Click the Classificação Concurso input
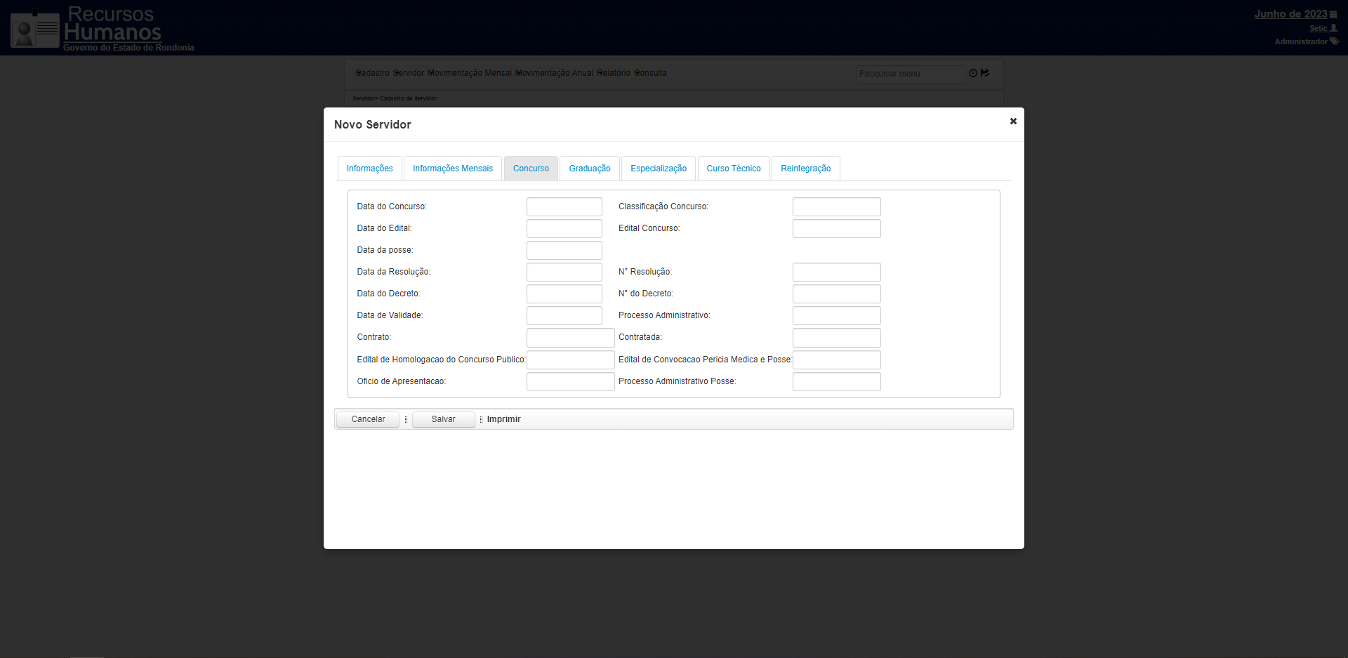The height and width of the screenshot is (658, 1348). click(837, 206)
